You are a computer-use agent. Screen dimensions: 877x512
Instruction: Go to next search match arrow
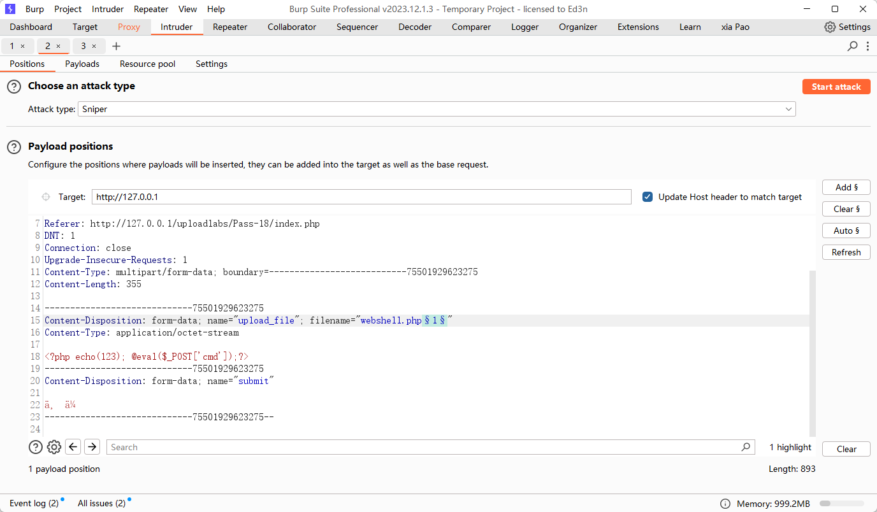pos(92,447)
